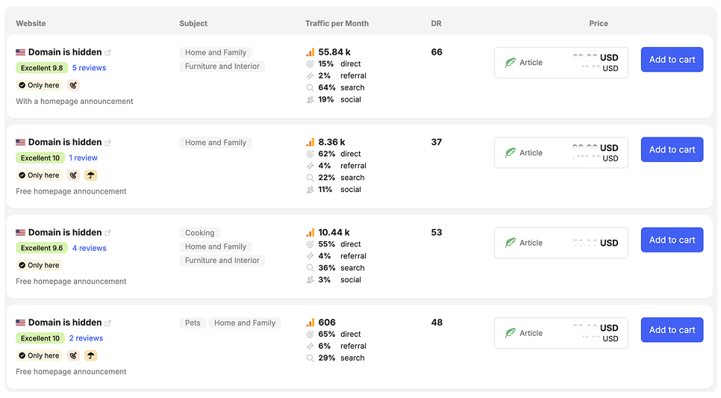Screen dimensions: 721x398
Task: Click the traffic bars icon beside 8.36 k
Action: point(310,142)
